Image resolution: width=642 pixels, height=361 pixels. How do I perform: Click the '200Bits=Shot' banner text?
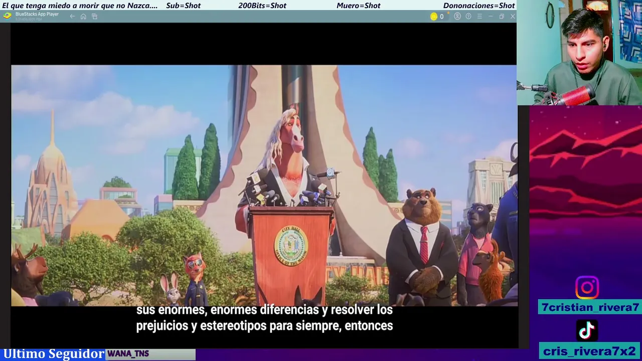click(x=262, y=6)
